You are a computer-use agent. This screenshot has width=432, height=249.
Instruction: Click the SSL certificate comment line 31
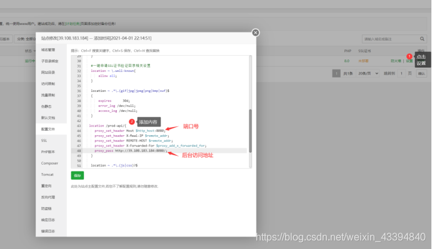[121, 66]
